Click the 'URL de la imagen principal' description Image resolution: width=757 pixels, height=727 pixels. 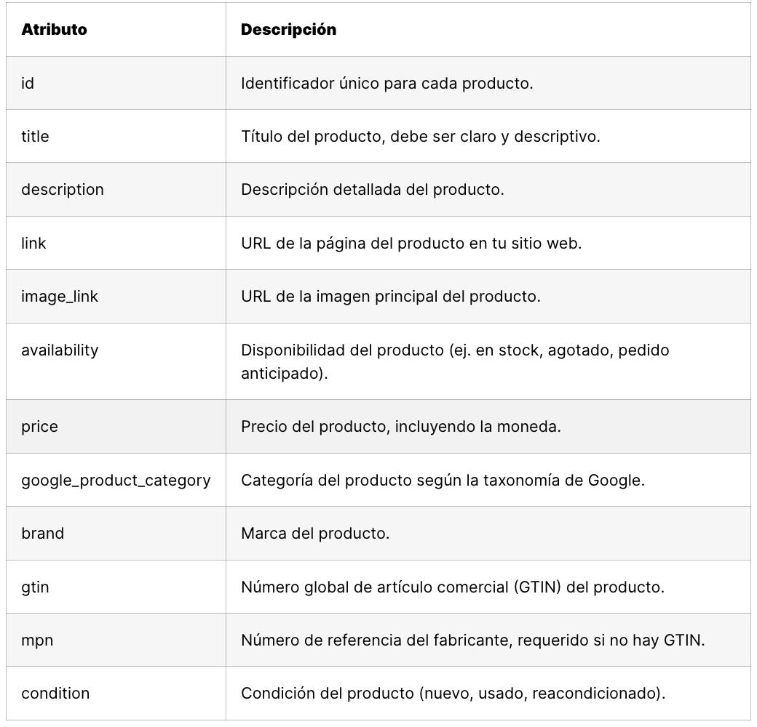[x=390, y=297]
